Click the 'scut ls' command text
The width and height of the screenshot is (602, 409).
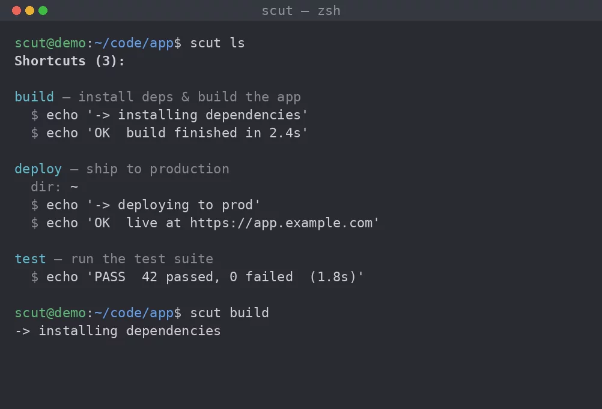tap(217, 43)
